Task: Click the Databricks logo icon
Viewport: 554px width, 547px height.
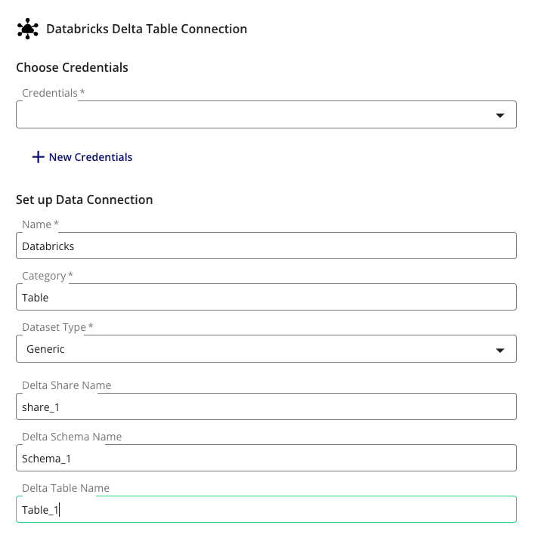Action: click(27, 29)
